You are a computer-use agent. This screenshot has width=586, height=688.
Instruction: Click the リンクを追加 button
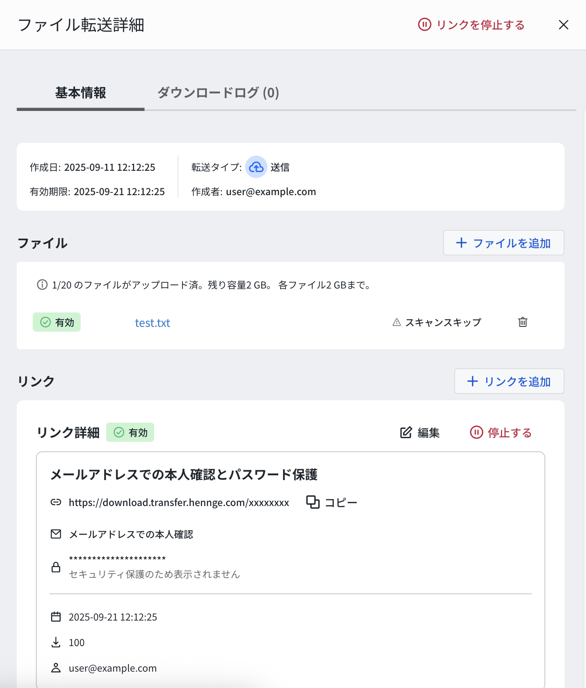tap(509, 381)
